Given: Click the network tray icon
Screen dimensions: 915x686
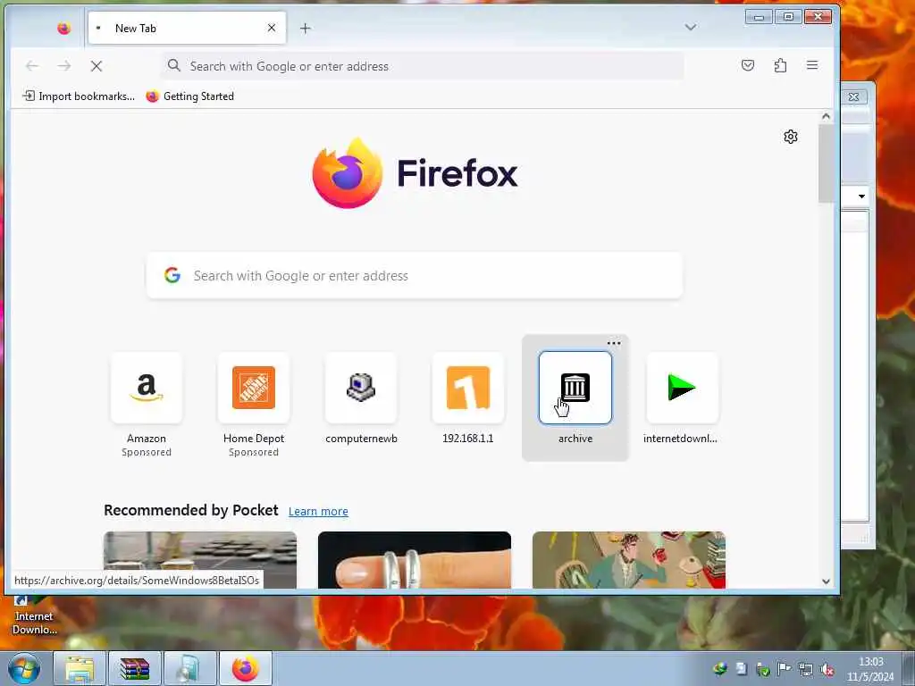Looking at the screenshot, I should [x=806, y=669].
